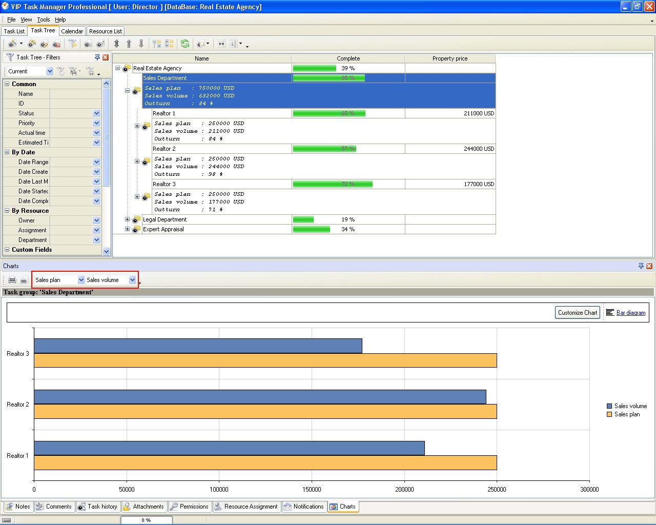656x525 pixels.
Task: Click the New Task Group icon
Action: click(32, 44)
